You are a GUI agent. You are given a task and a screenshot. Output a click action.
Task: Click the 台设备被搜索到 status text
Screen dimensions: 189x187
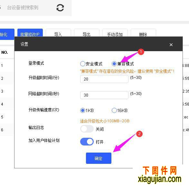tap(23, 8)
